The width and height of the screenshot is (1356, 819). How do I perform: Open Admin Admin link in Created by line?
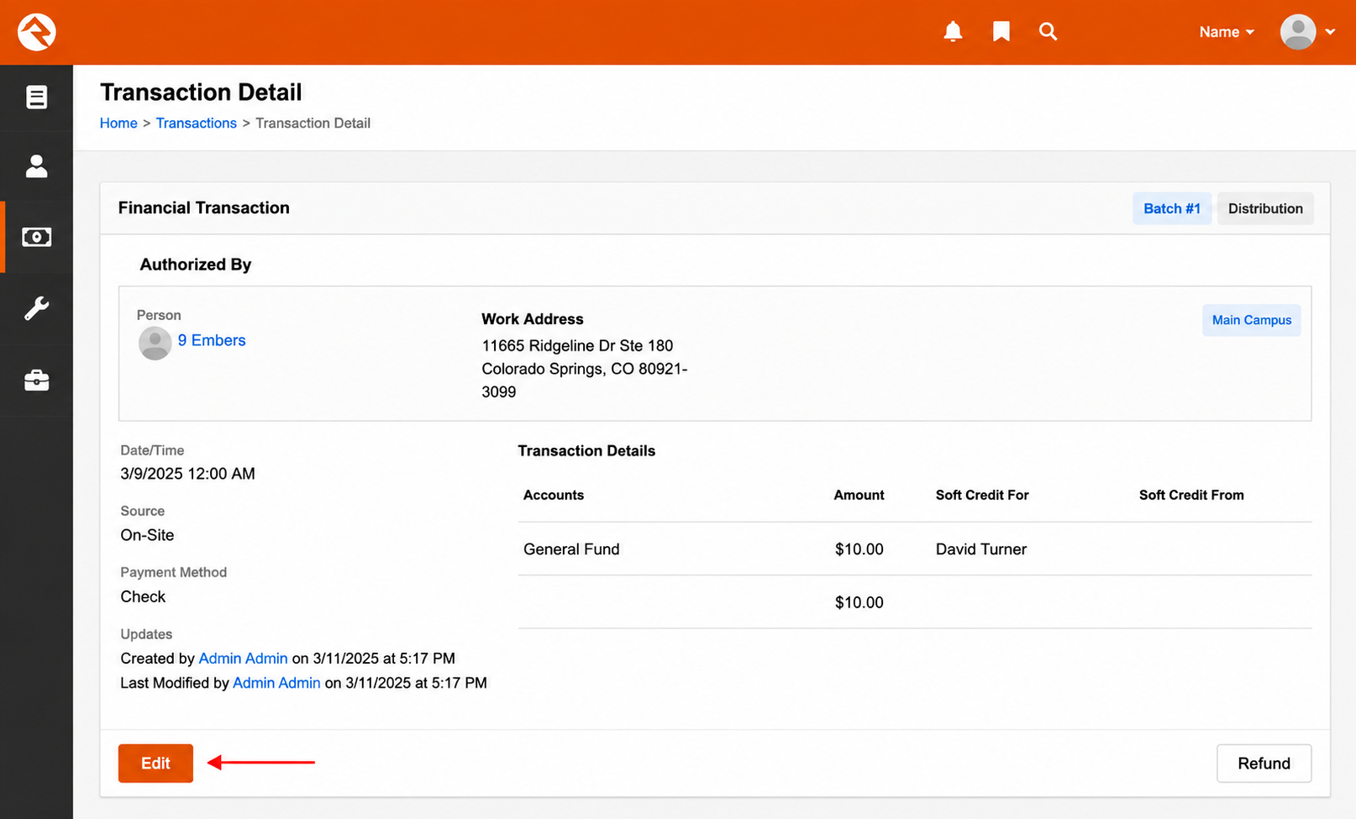coord(243,659)
